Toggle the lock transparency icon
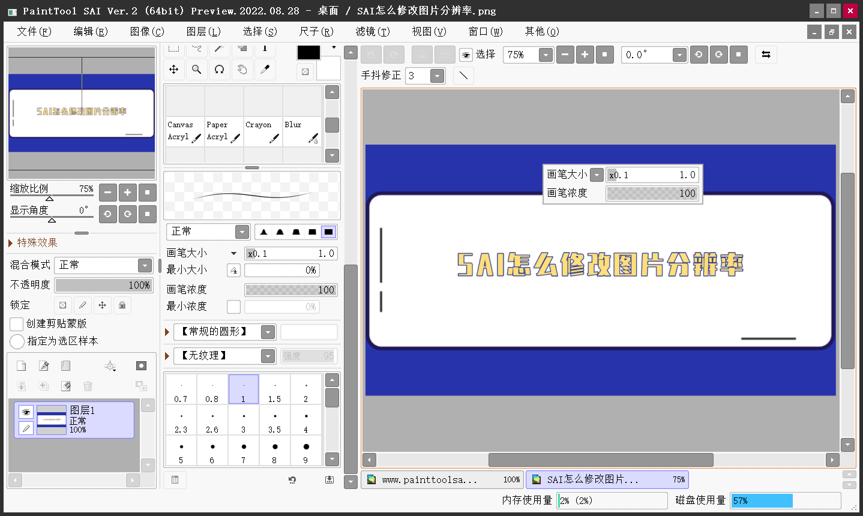863x516 pixels. coord(62,305)
